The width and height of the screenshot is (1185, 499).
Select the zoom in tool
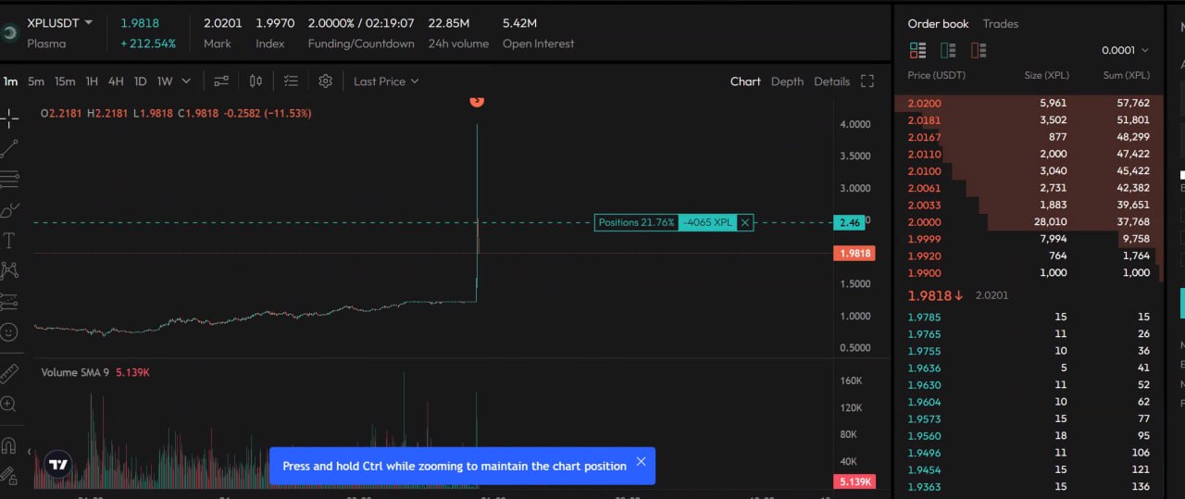point(9,404)
